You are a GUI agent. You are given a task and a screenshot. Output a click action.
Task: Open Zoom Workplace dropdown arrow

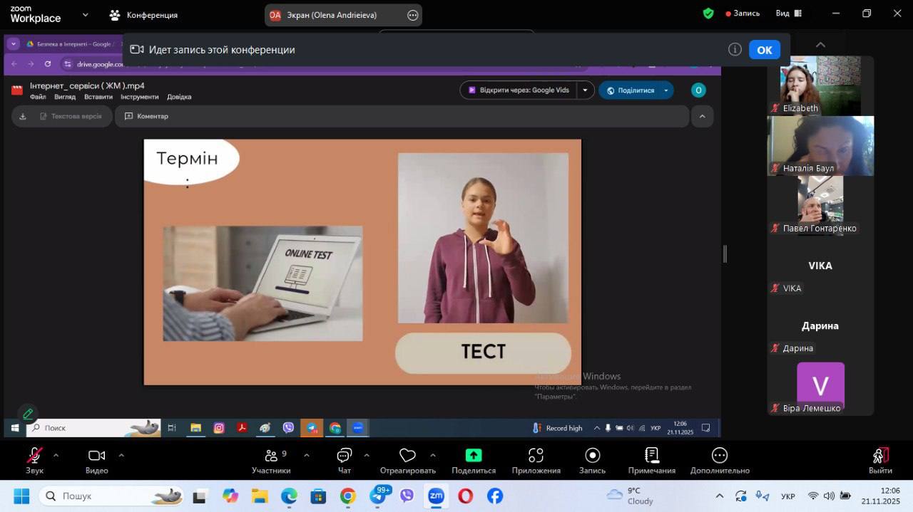pos(86,14)
